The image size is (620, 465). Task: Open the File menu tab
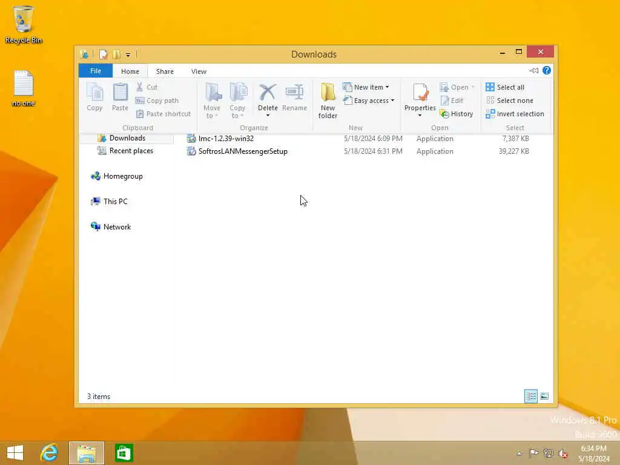coord(96,71)
